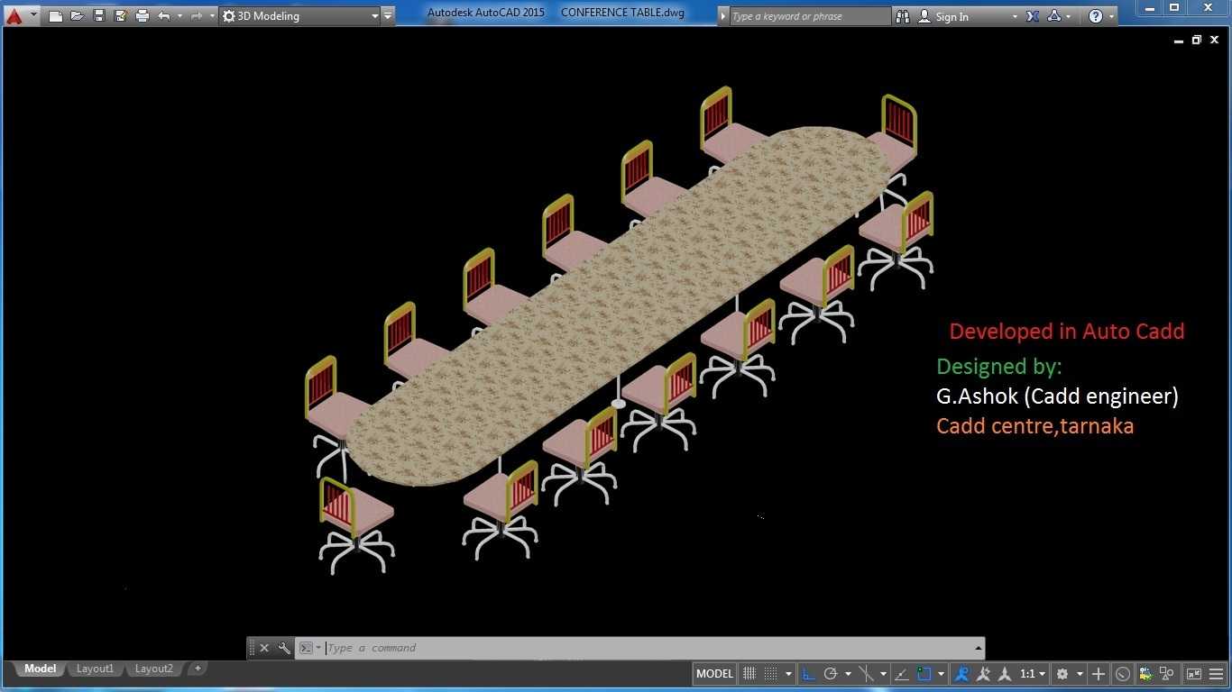
Task: Click the command line customize wrench icon
Action: pos(283,648)
